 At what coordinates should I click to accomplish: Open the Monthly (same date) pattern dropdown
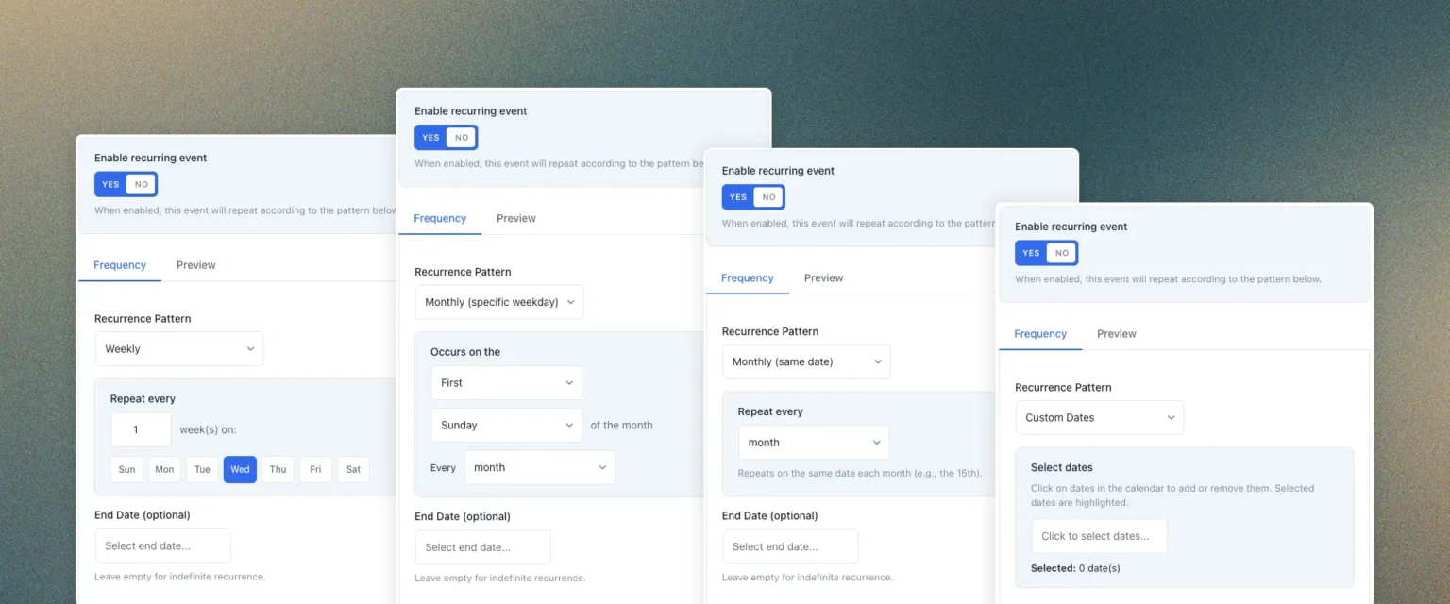pyautogui.click(x=806, y=361)
